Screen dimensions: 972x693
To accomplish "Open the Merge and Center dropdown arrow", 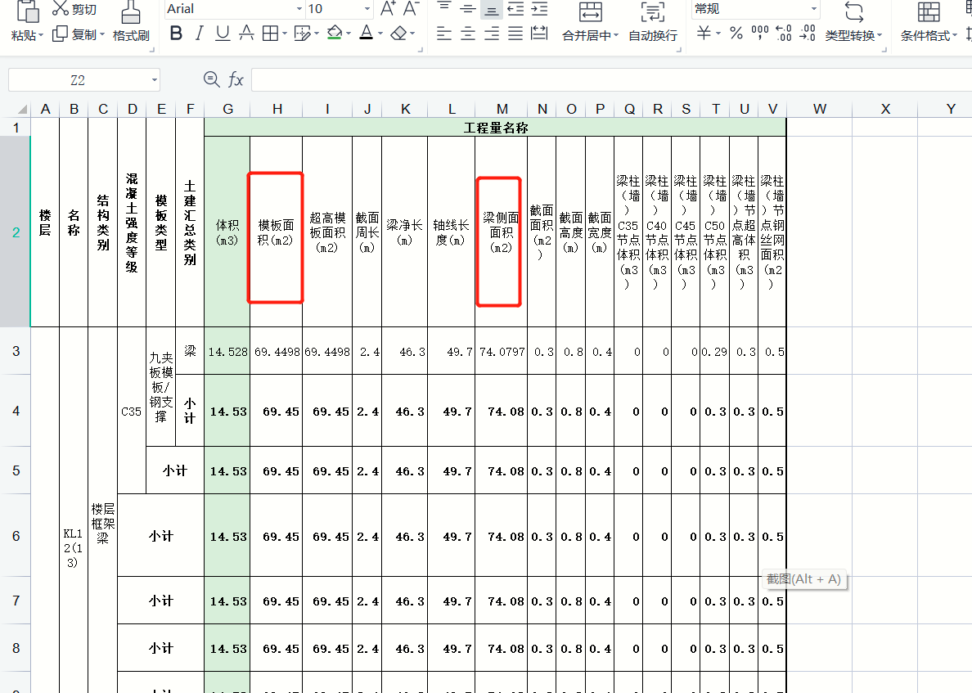I will pos(616,36).
